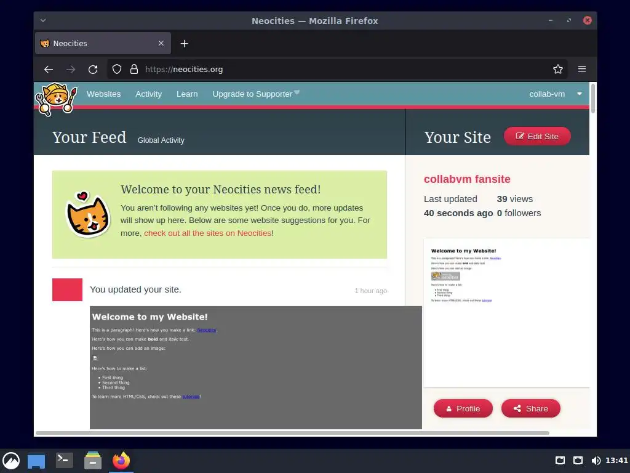The image size is (630, 473).
Task: Open the site preview thumbnail under Your Site
Action: 506,312
